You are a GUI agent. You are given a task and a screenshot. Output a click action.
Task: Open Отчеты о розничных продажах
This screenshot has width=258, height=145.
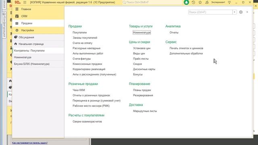tap(92, 95)
